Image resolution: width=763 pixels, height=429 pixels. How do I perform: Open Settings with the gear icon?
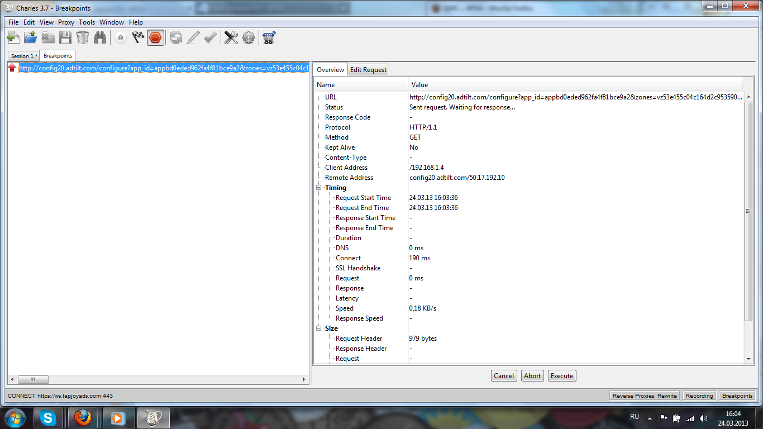(x=249, y=37)
